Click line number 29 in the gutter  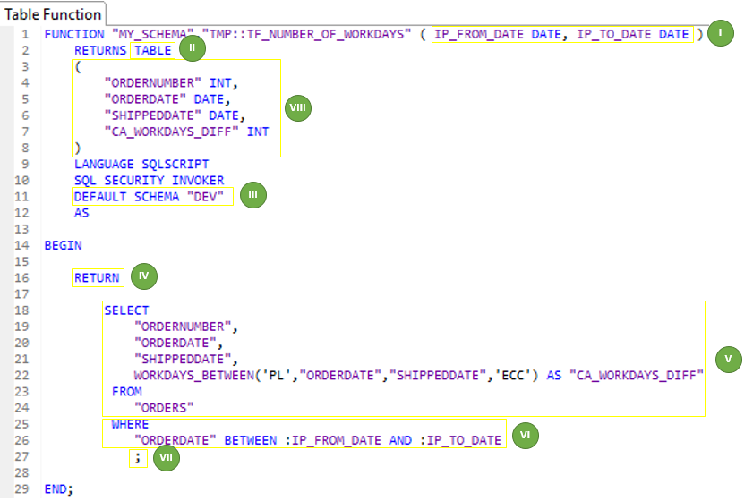coord(22,488)
